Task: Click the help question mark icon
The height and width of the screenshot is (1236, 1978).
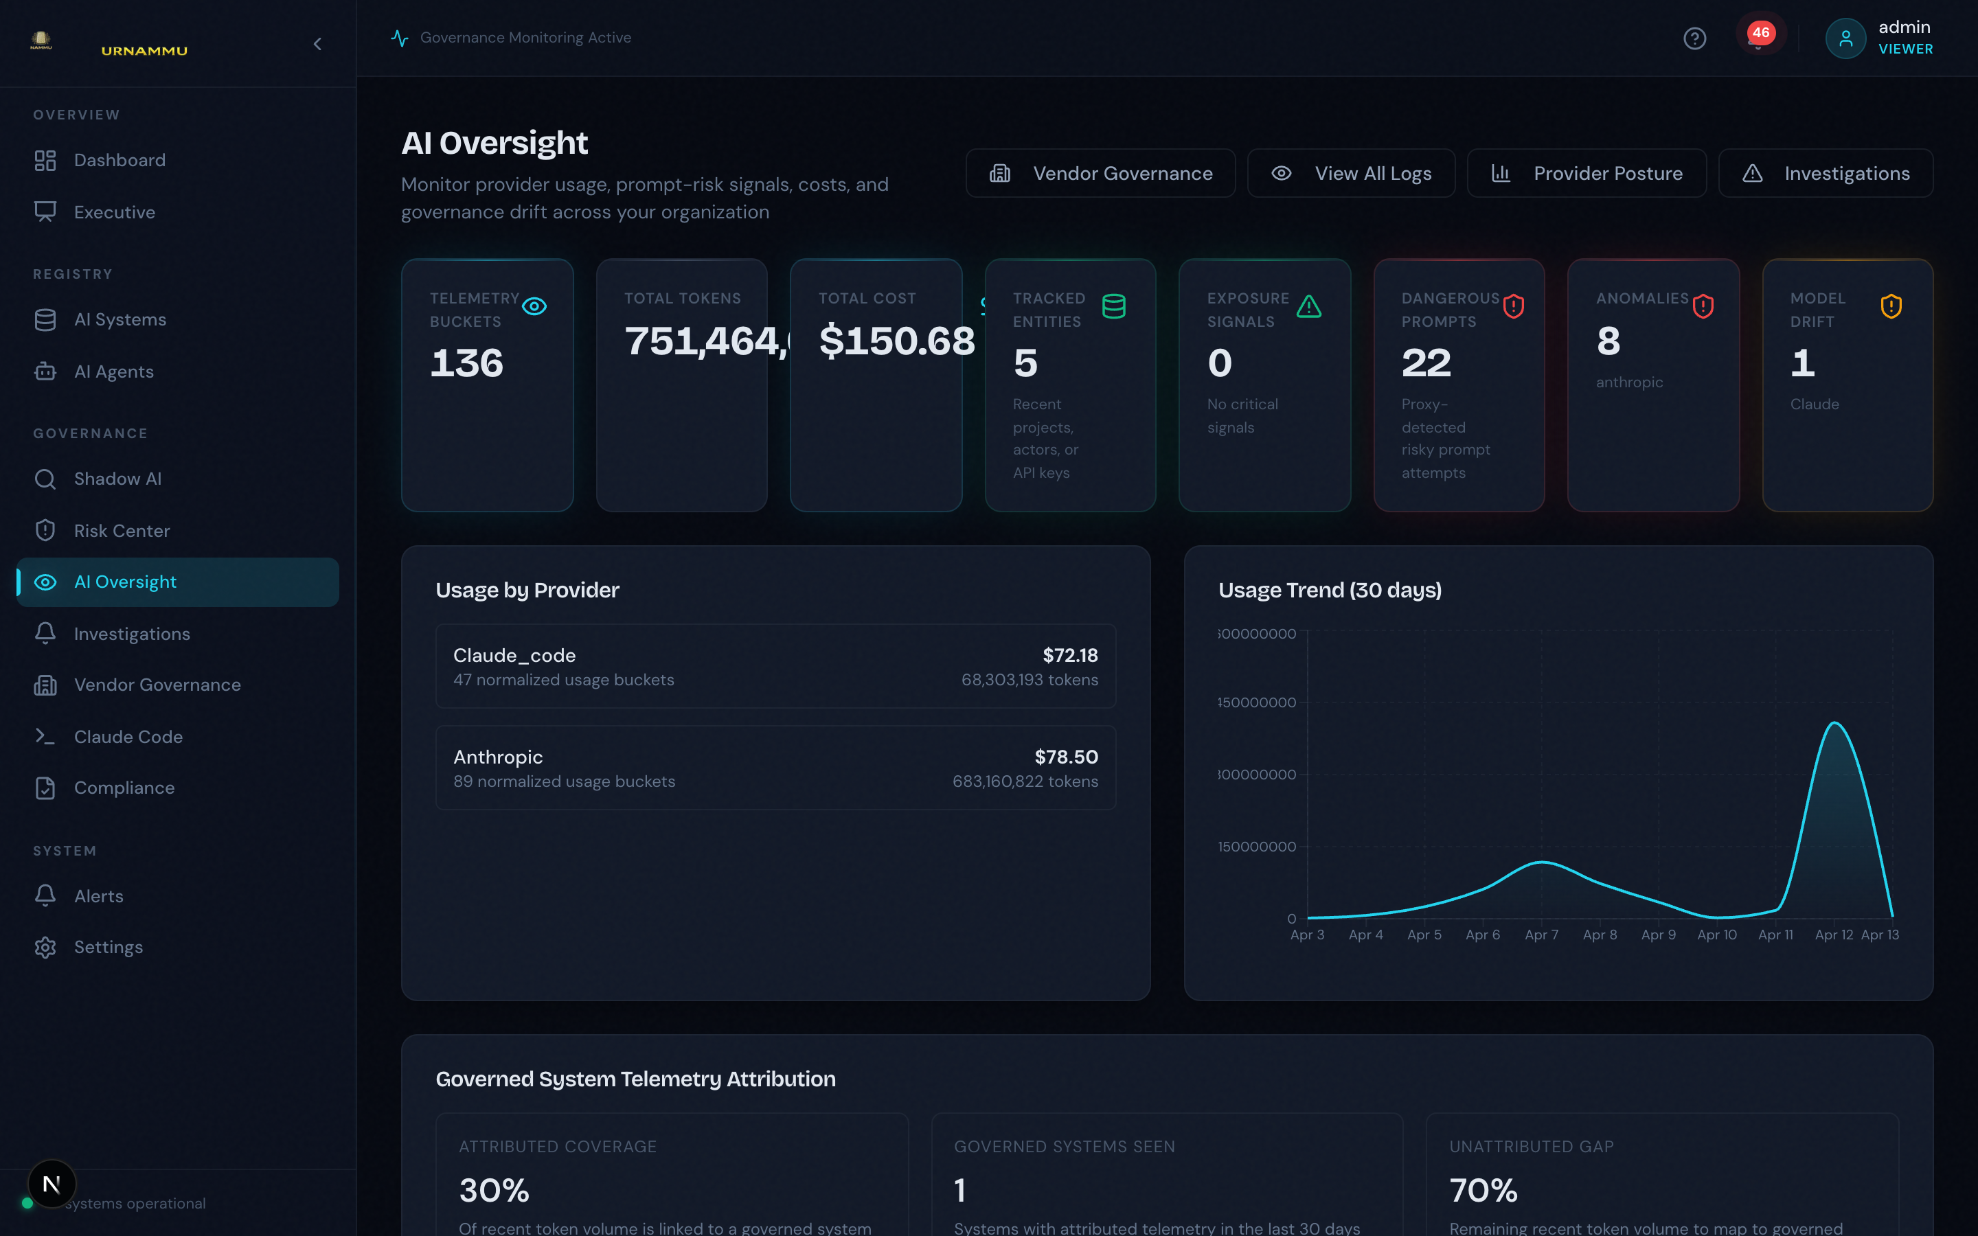Action: [x=1695, y=38]
